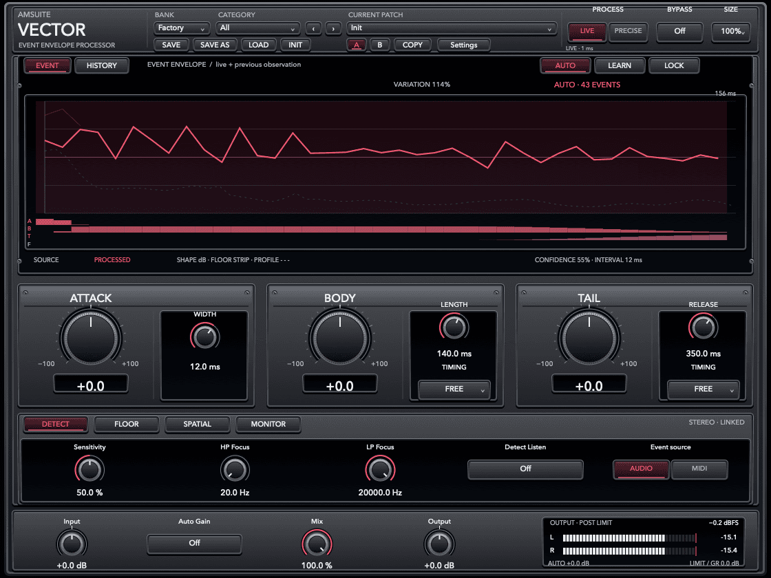Viewport: 771px width, 578px height.
Task: Toggle Detect Listen Off button
Action: [x=525, y=469]
